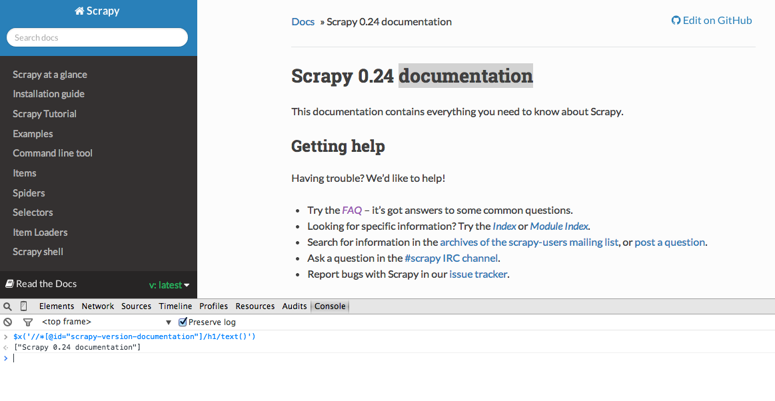Image resolution: width=775 pixels, height=401 pixels.
Task: Select the Profiles tab
Action: click(x=213, y=306)
